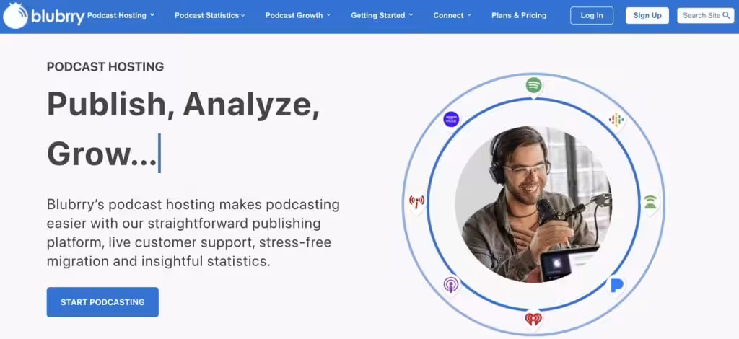
Task: Click the podcaster photo in the circle
Action: pyautogui.click(x=533, y=204)
